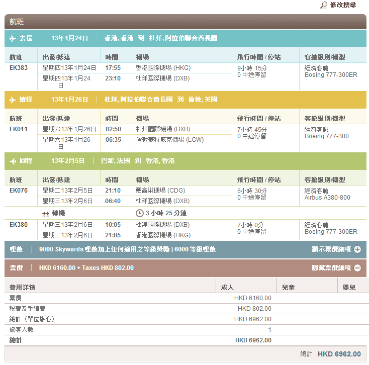Select flight number EK383
This screenshot has width=369, height=365.
coord(19,68)
